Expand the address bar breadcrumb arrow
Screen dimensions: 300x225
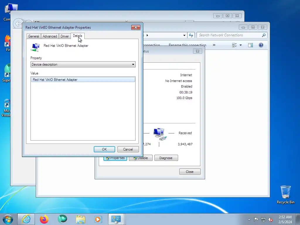pos(147,35)
